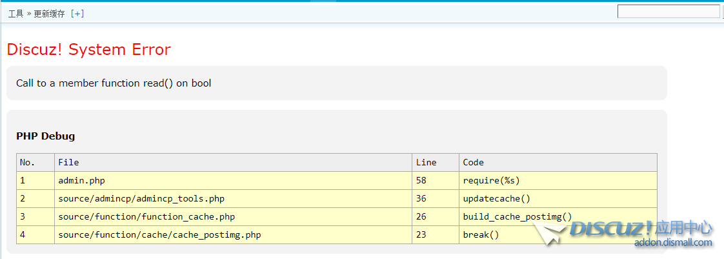Image resolution: width=724 pixels, height=259 pixels.
Task: Click row number 1 cell
Action: [35, 180]
